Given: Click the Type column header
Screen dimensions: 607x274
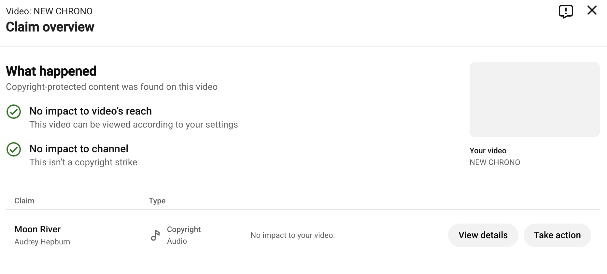Looking at the screenshot, I should (157, 201).
